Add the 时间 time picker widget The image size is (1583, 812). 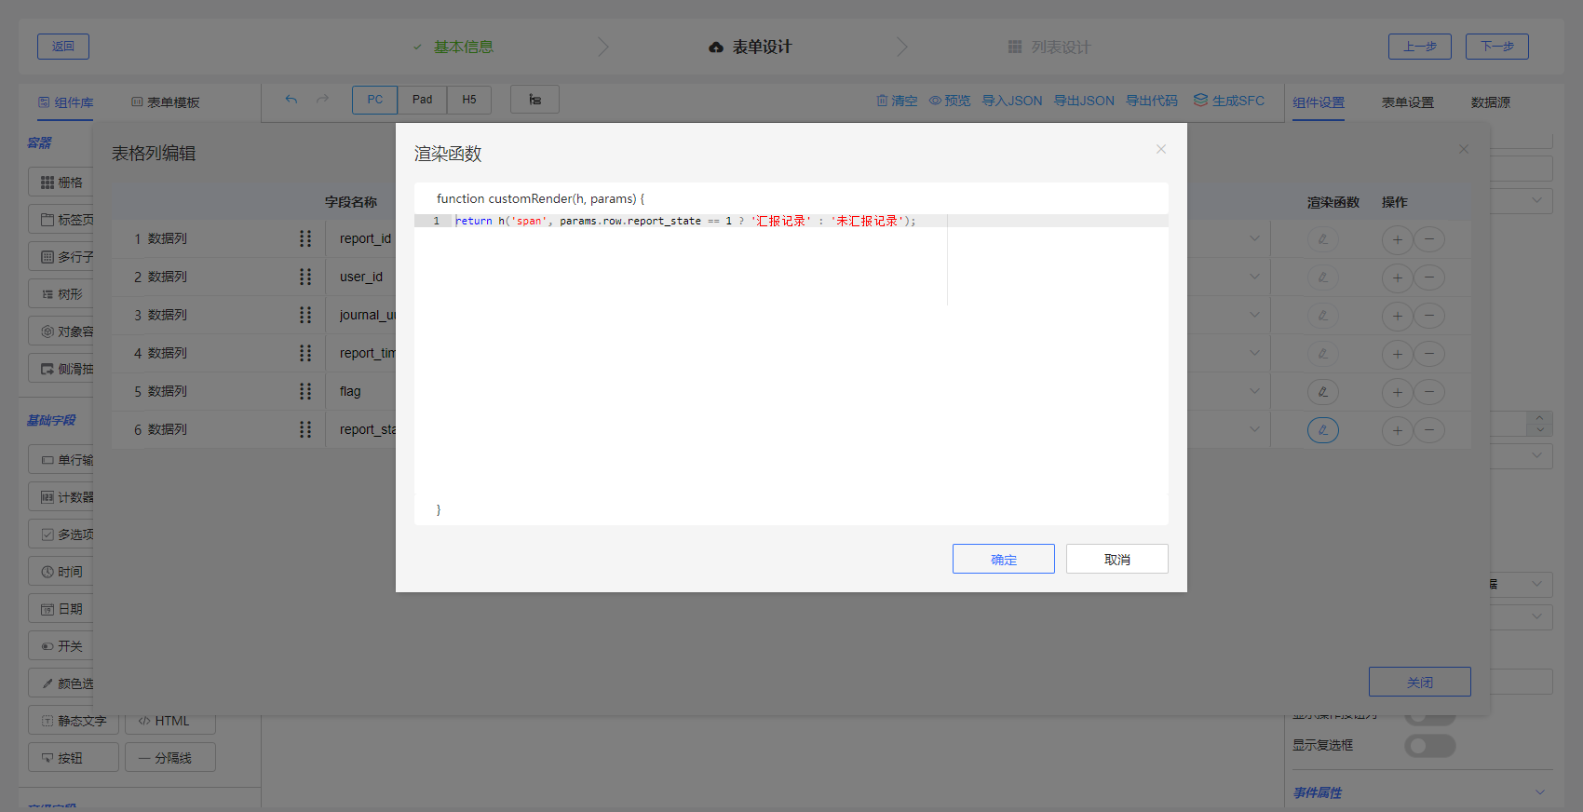tap(61, 572)
